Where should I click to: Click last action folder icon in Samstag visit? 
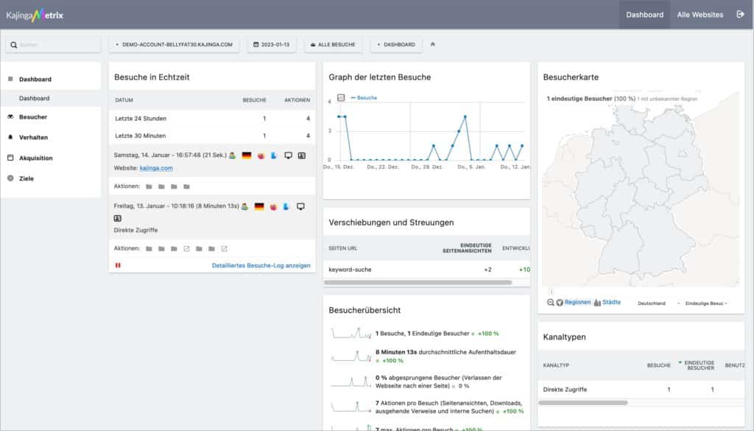186,186
